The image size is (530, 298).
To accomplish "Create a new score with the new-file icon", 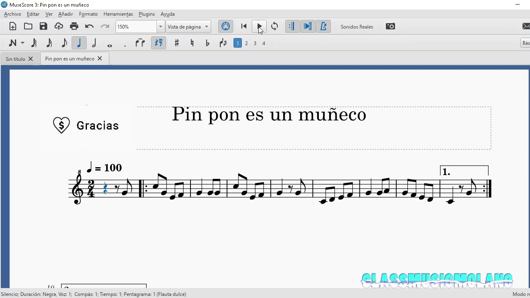I will [x=13, y=26].
